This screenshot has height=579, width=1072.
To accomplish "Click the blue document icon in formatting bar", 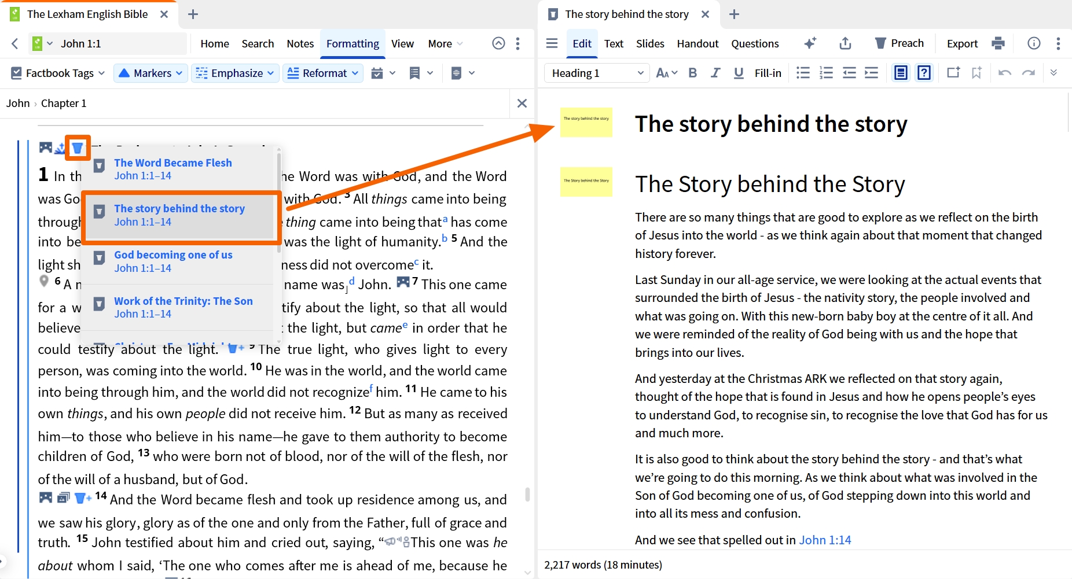I will click(456, 73).
